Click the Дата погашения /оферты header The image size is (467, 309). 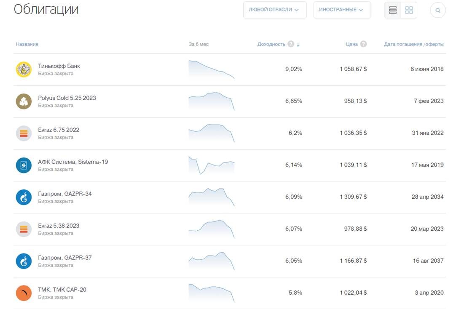pos(414,44)
